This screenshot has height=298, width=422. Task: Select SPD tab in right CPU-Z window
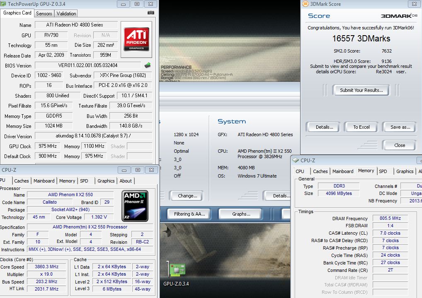(383, 171)
